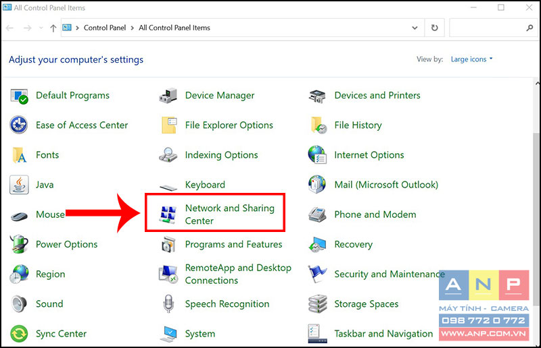Launch the Java control panel icon

click(19, 185)
